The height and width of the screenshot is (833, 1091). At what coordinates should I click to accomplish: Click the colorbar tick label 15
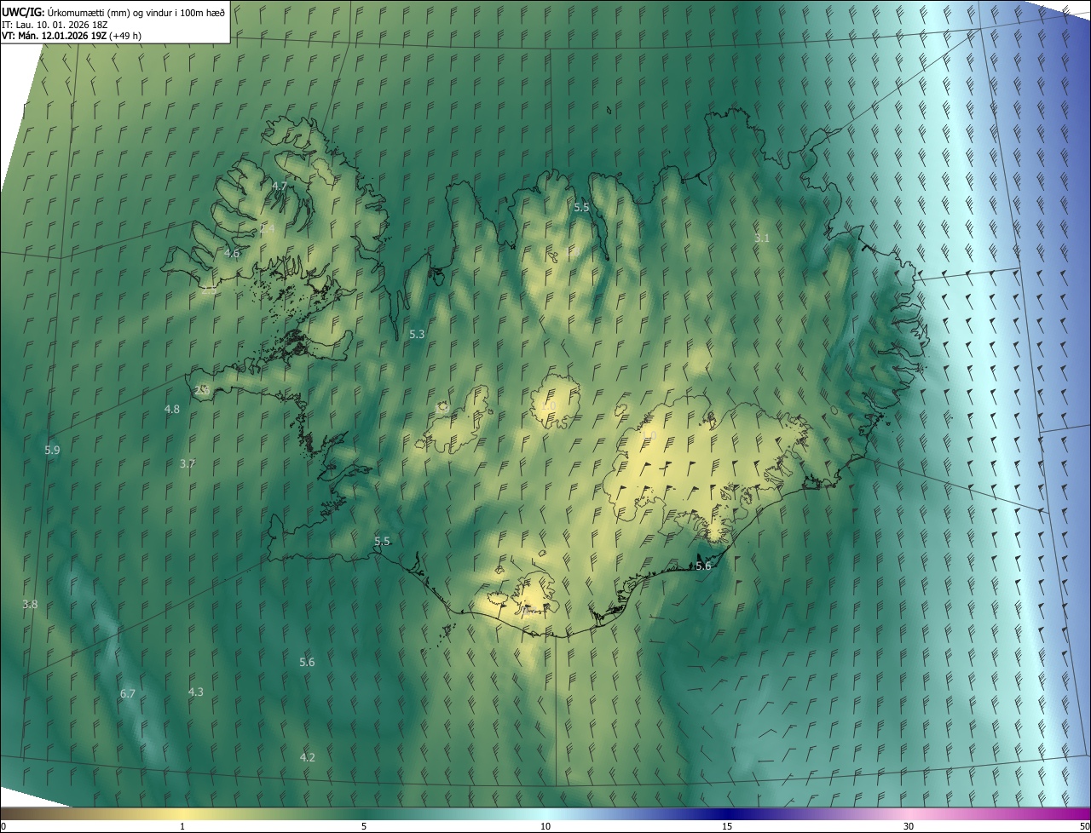coord(727,826)
